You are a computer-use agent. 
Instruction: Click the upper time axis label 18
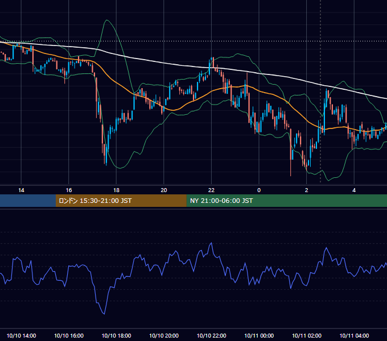116,190
